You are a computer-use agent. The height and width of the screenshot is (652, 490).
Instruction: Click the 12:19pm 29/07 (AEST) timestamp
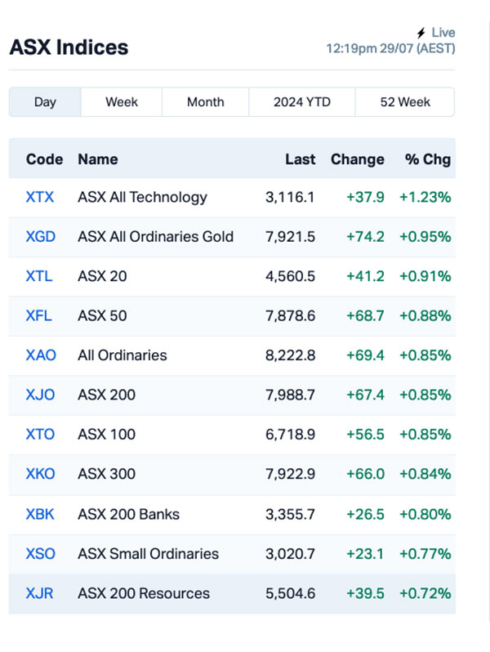(390, 49)
